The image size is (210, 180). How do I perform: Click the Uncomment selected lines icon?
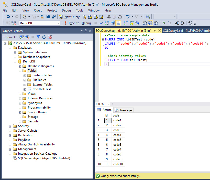(169, 23)
